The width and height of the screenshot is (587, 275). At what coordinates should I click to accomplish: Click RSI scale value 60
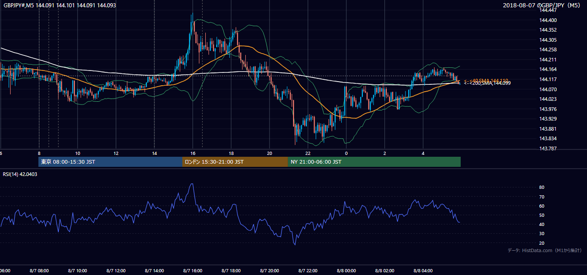pyautogui.click(x=542, y=206)
